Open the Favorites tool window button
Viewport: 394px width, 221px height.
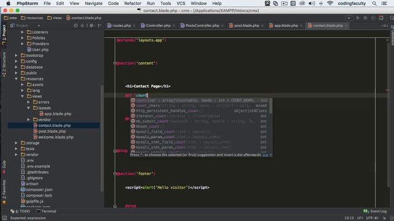[4, 192]
